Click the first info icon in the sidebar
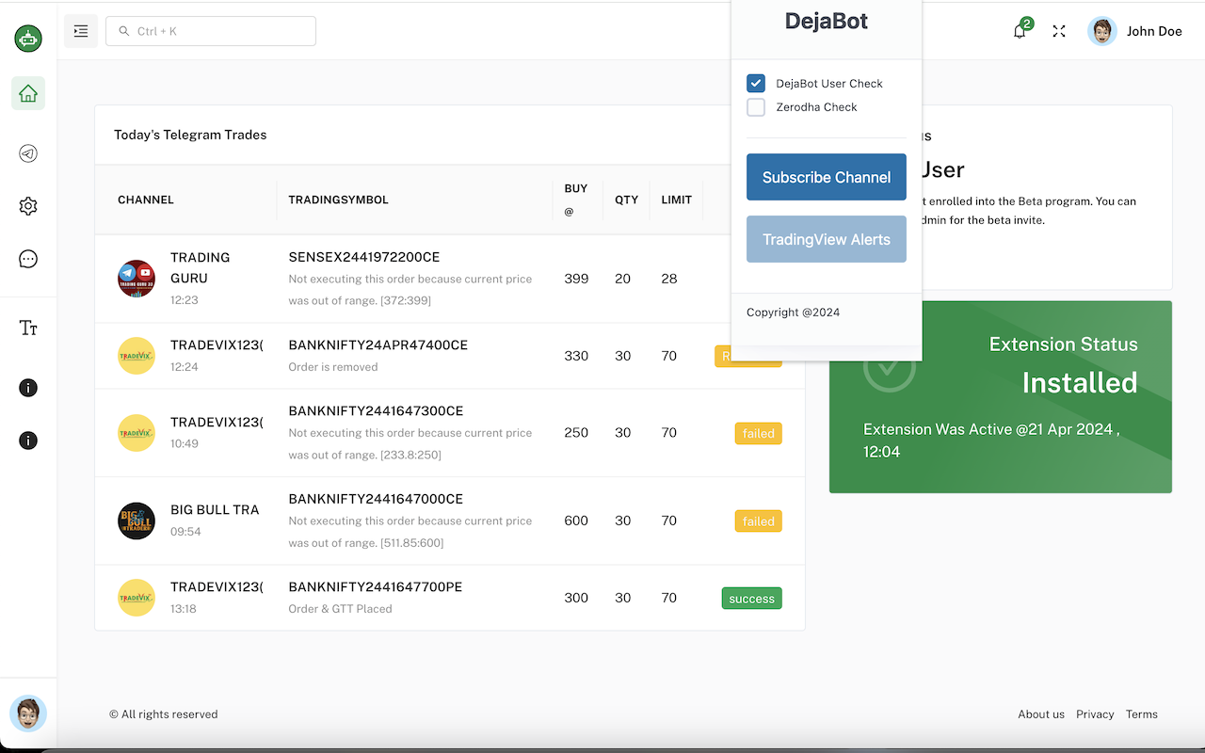Screen dimensions: 1205x753 pos(28,387)
